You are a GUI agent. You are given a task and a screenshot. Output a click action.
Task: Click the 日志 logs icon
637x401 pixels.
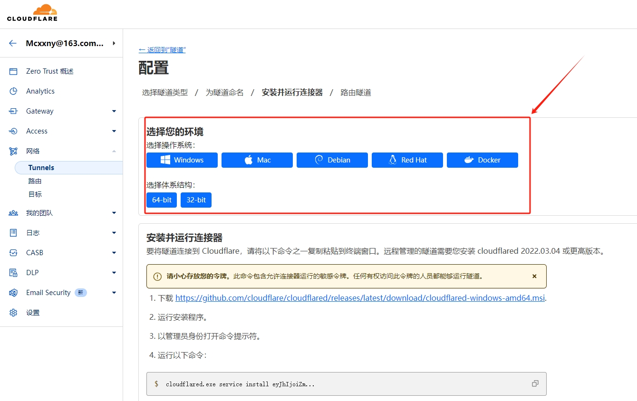click(13, 233)
